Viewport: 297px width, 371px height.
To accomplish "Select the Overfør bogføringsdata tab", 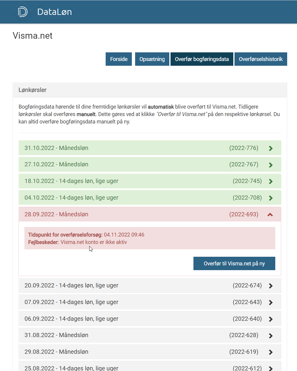I will click(x=202, y=59).
